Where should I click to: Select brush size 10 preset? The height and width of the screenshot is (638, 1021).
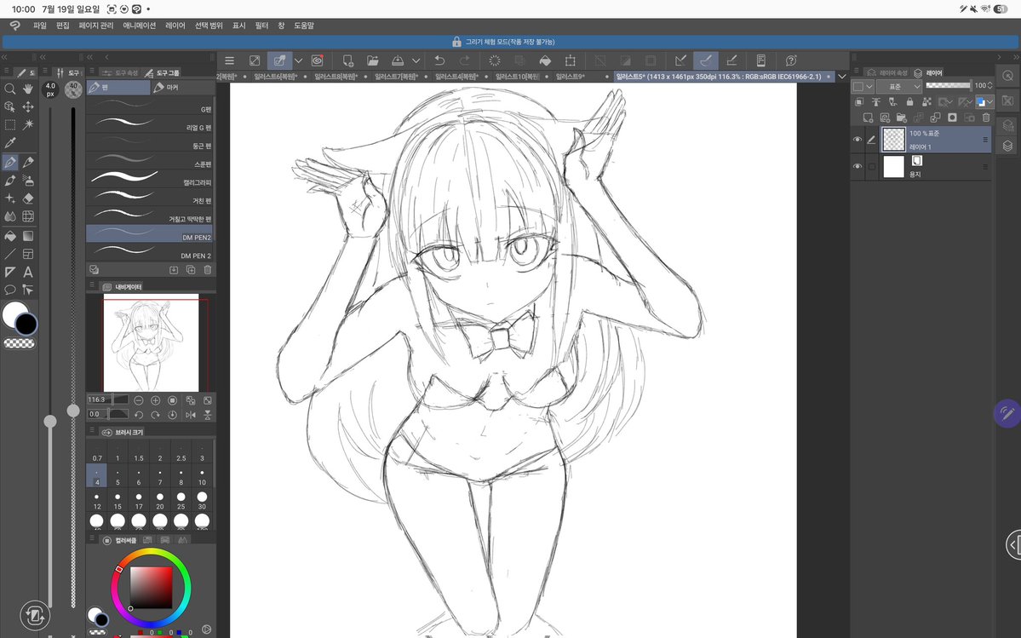coord(202,476)
